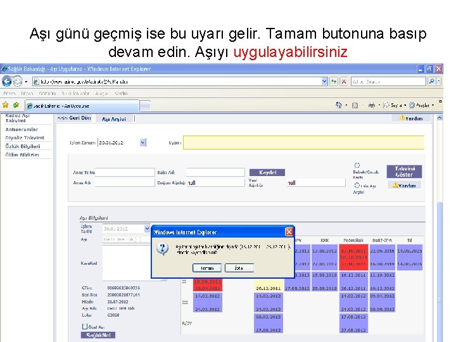Click the Td cell dated 14.08.2025
Screen dimensions: 456x342
(x=410, y=257)
